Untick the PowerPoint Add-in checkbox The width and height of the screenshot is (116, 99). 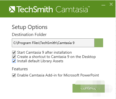(x=14, y=75)
